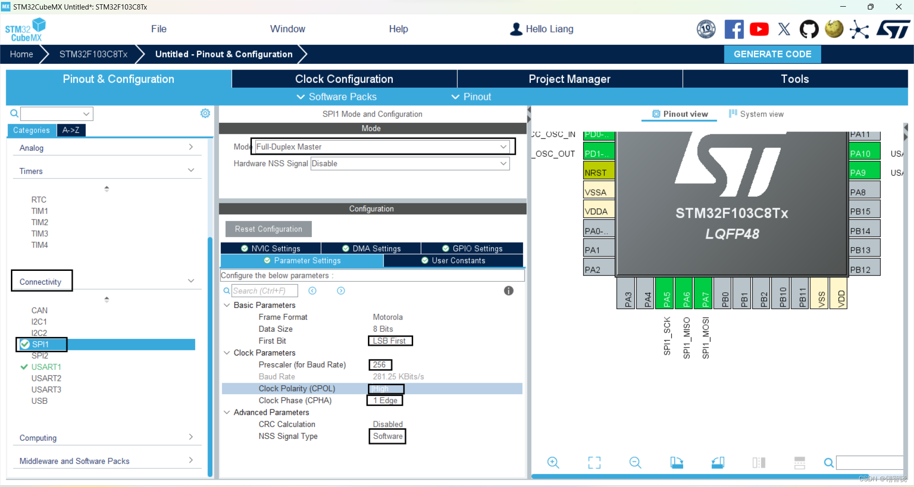This screenshot has height=487, width=914.
Task: Fit the chip to the view
Action: point(594,462)
